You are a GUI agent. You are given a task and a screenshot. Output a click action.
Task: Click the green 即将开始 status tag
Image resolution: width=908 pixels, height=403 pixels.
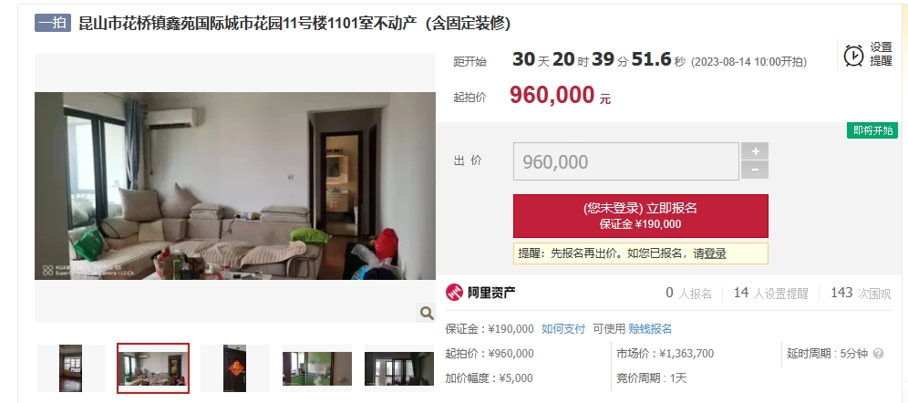[x=872, y=130]
